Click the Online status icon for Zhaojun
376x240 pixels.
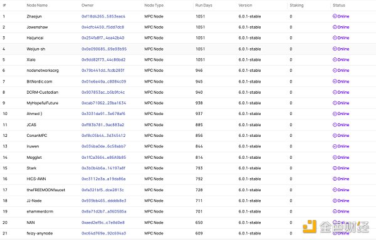point(335,16)
